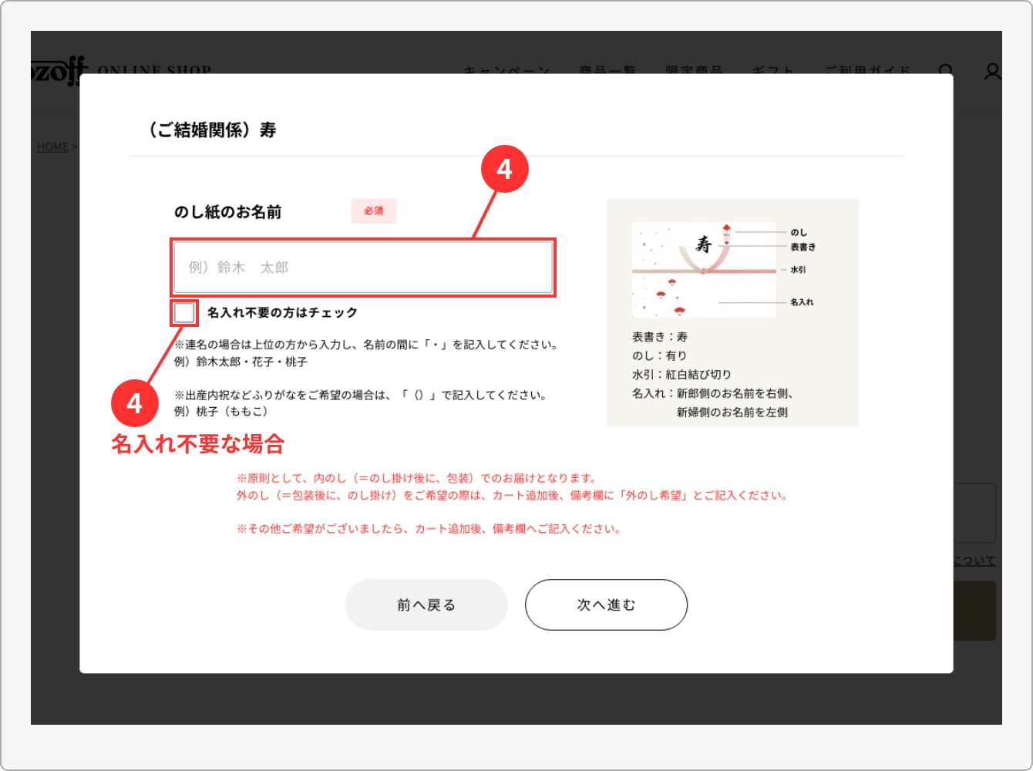Image resolution: width=1033 pixels, height=771 pixels.
Task: Open the キャンペーン menu item
Action: click(506, 71)
